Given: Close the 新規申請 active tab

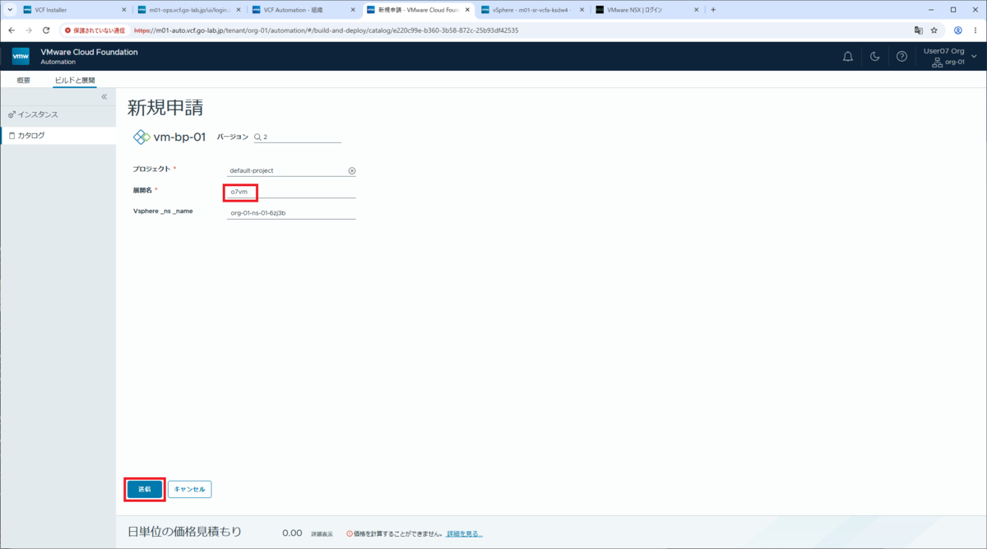Looking at the screenshot, I should (x=467, y=10).
